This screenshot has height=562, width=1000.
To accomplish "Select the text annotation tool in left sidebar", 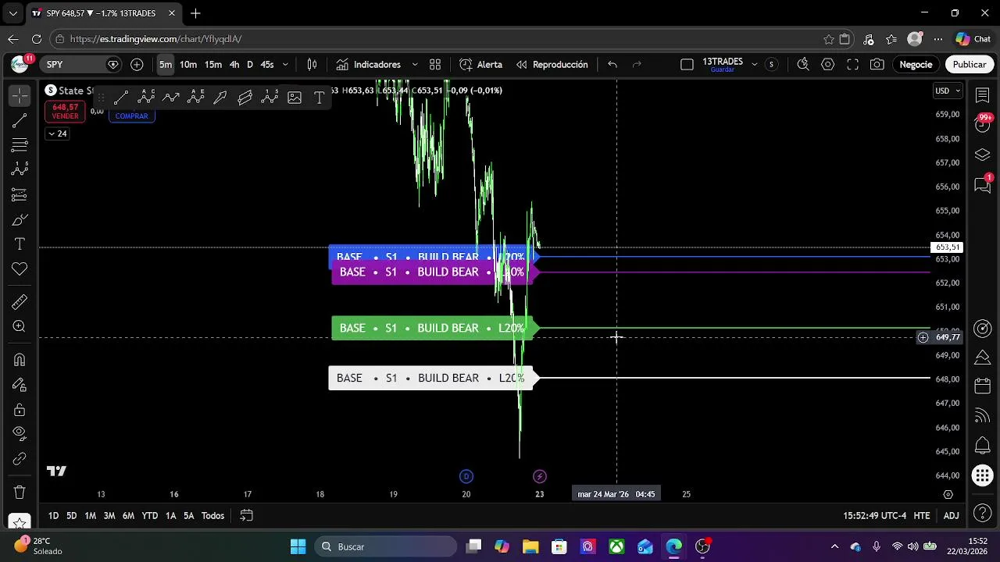I will point(20,244).
